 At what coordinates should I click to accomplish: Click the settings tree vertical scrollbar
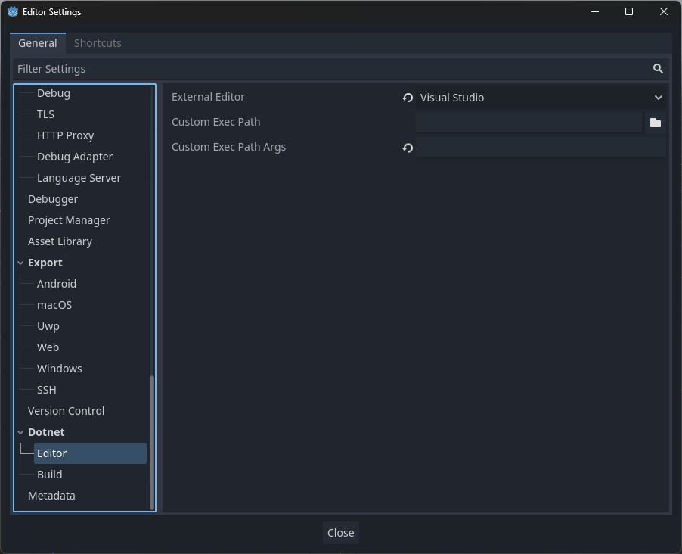(152, 441)
